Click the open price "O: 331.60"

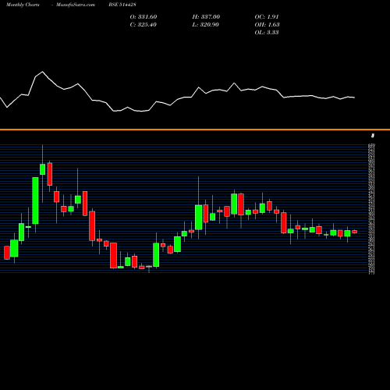(x=144, y=17)
